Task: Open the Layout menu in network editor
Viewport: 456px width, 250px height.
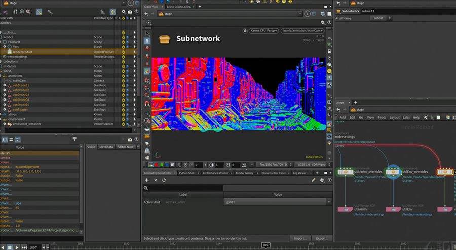Action: pos(394,117)
